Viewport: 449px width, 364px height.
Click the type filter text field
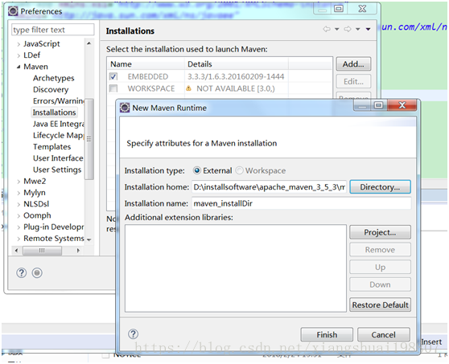52,30
